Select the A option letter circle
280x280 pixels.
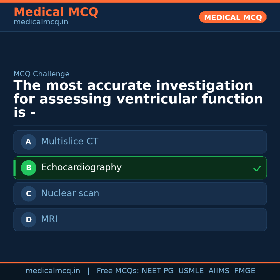29,142
